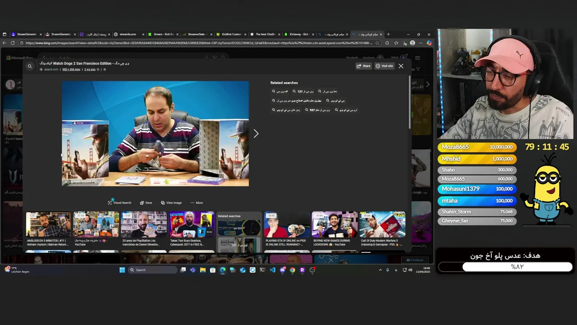
Task: Open Takes Two Buys Gearbox Cyberpunk thumbnail
Action: (x=192, y=225)
